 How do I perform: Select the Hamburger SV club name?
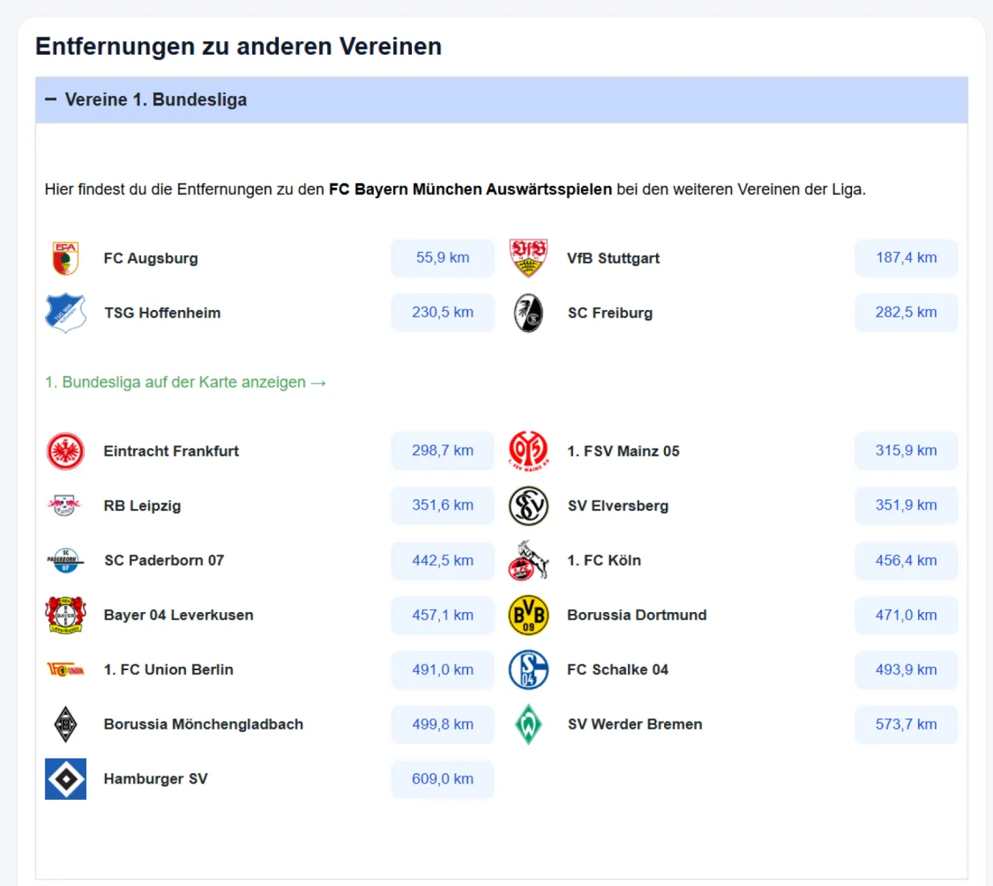pyautogui.click(x=156, y=780)
